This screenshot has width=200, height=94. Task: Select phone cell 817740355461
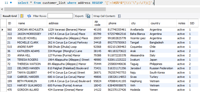[118, 30]
